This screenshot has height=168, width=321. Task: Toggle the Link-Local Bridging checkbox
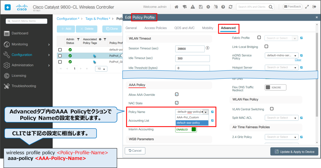pyautogui.click(x=266, y=46)
